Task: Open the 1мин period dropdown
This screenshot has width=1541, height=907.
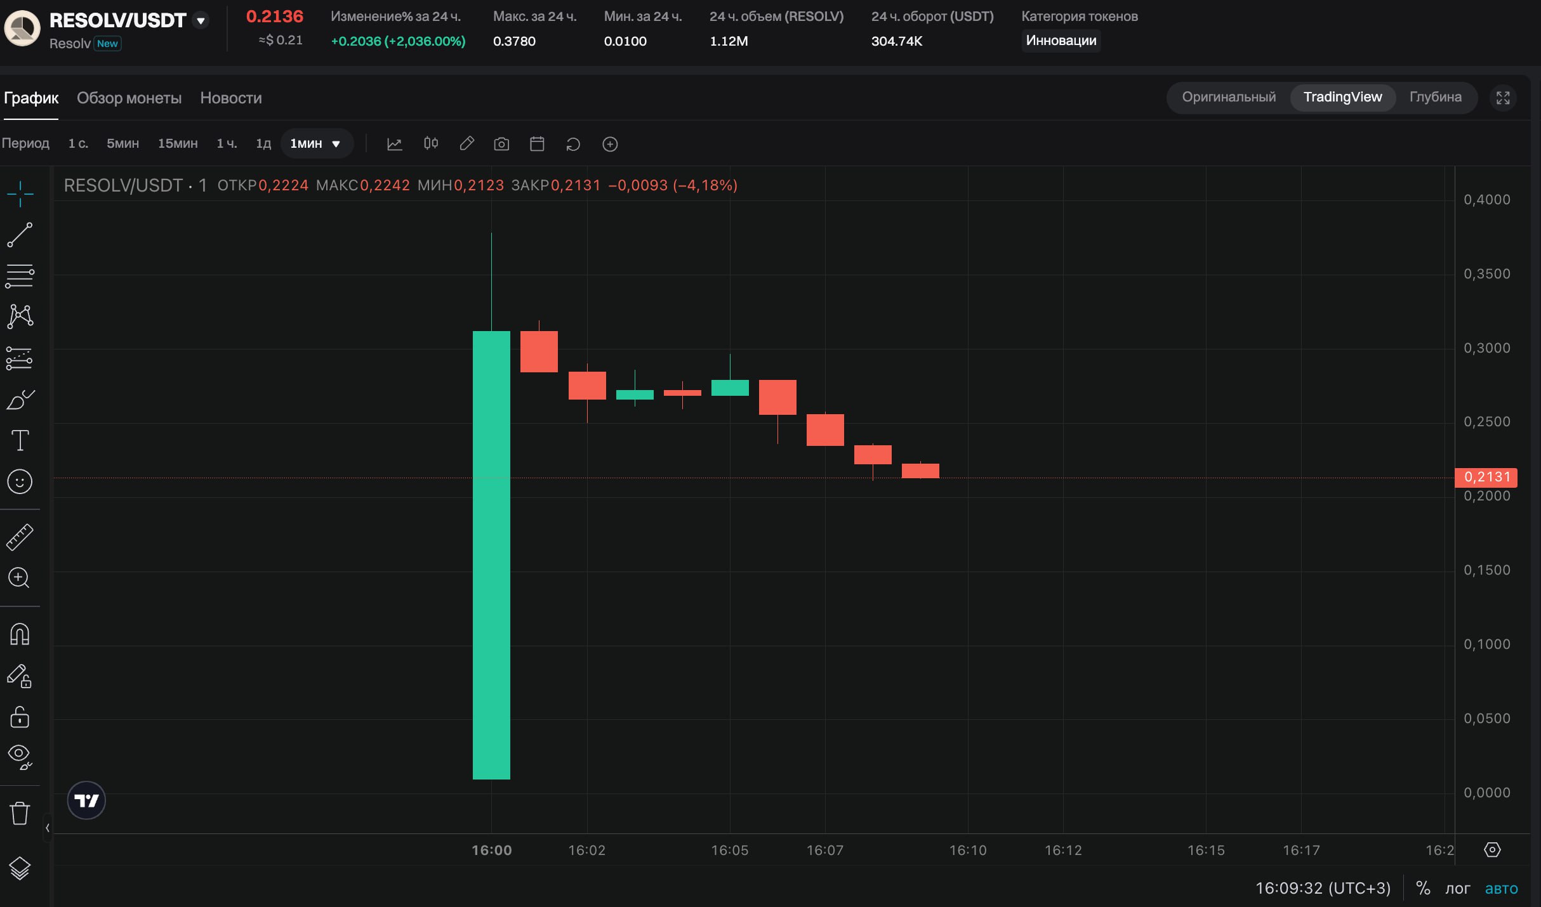Action: (315, 144)
